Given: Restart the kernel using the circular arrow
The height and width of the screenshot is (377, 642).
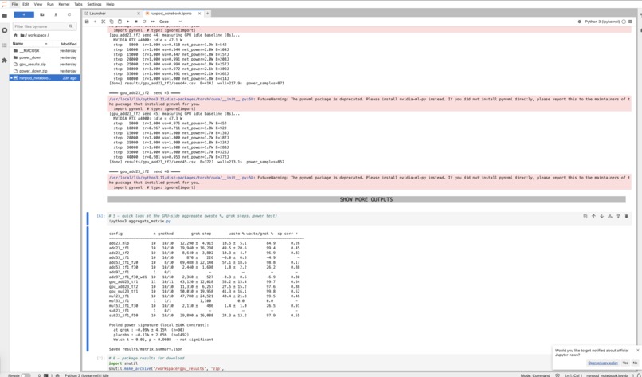Looking at the screenshot, I should 144,22.
